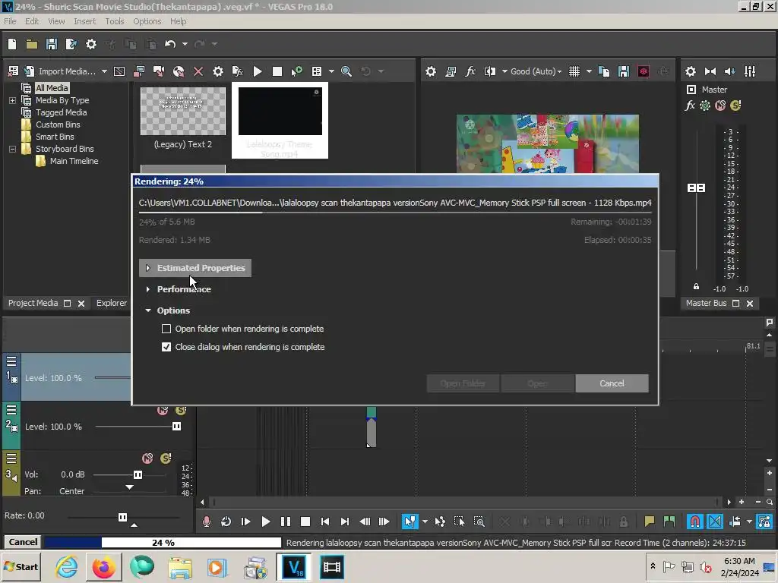
Task: Select the Lalaloopsy Theme Song media thumbnail
Action: click(x=280, y=121)
